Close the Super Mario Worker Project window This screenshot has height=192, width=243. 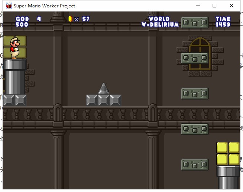[x=232, y=6]
